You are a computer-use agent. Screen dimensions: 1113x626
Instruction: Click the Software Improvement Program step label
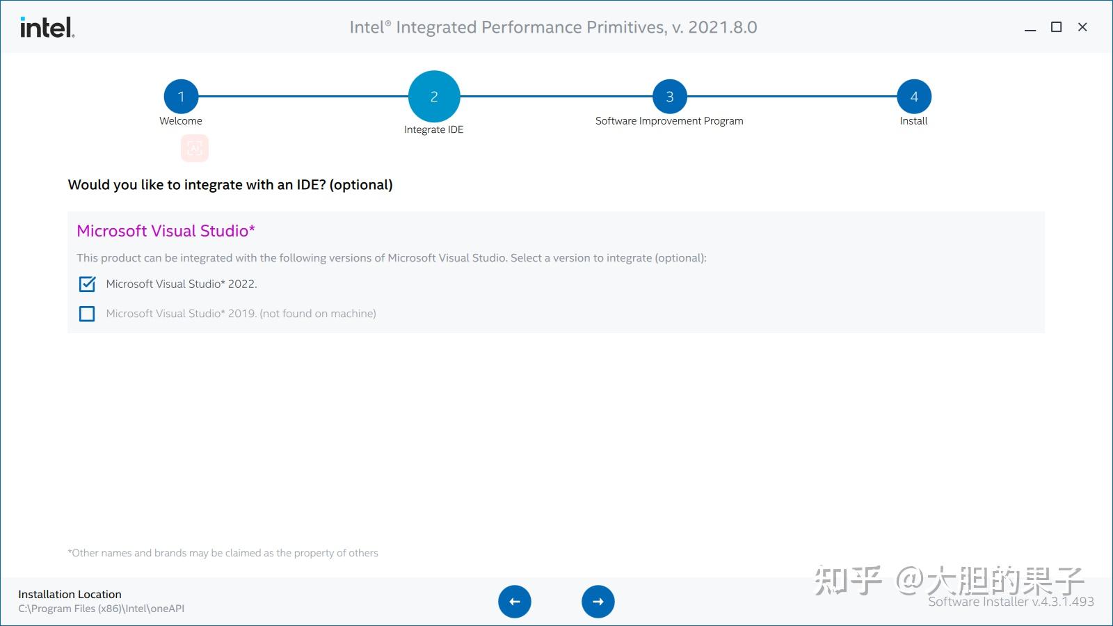click(669, 120)
